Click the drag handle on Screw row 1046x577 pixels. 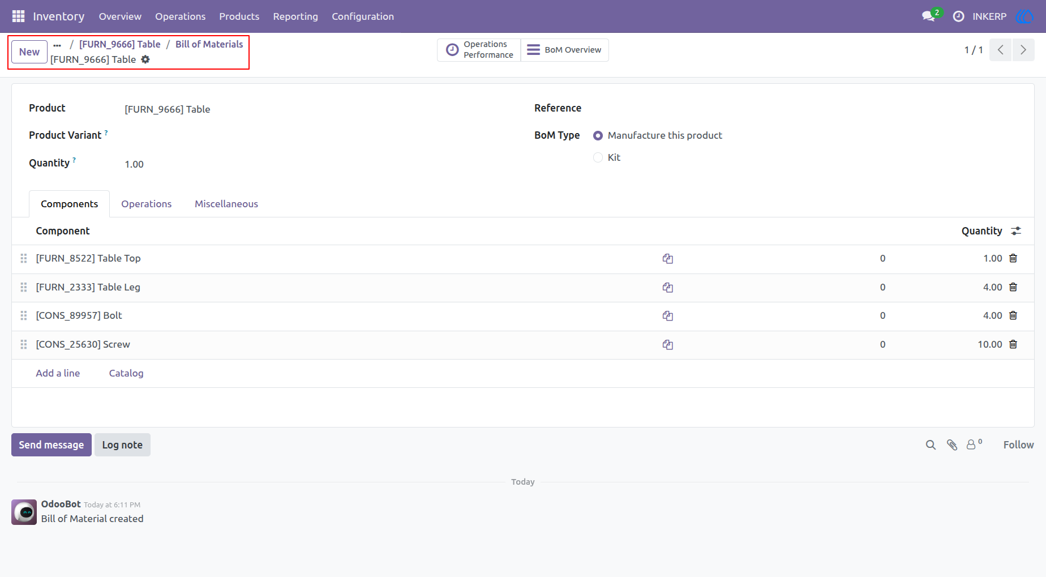[x=24, y=344]
